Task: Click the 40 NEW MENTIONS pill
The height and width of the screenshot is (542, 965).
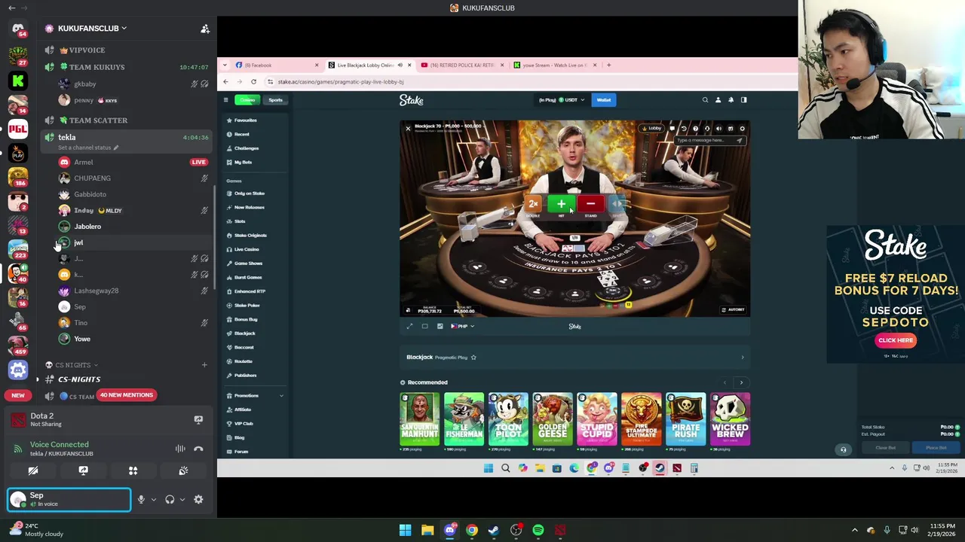Action: (x=126, y=394)
